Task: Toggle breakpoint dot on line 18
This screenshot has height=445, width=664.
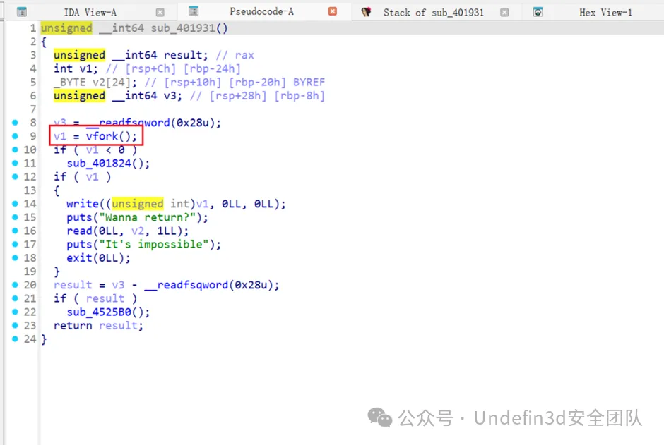Action: tap(15, 258)
